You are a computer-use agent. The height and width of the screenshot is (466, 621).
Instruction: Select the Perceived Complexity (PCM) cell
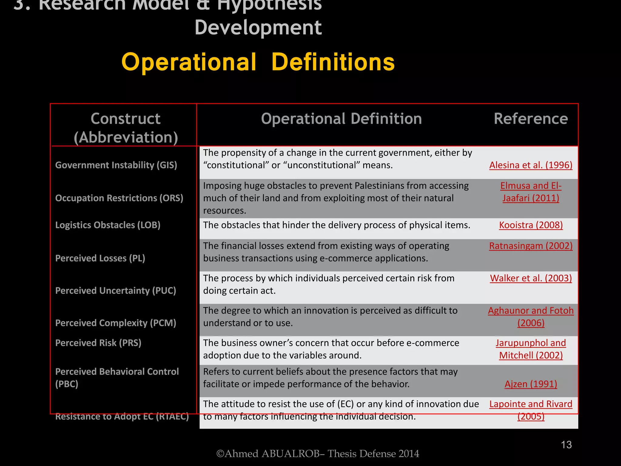tap(116, 323)
